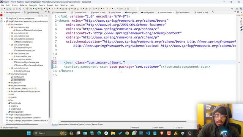The image size is (243, 137).
Task: Close the Package Explorer view tab
Action: [22, 13]
